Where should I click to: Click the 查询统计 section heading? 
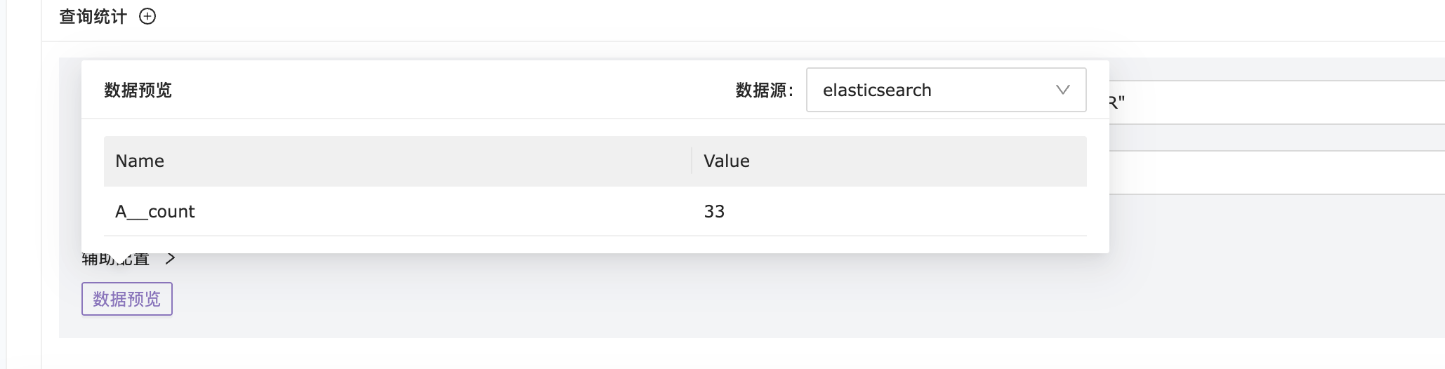[x=93, y=17]
